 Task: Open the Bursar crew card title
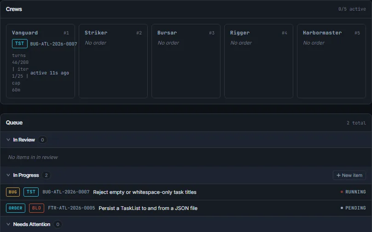pyautogui.click(x=167, y=33)
